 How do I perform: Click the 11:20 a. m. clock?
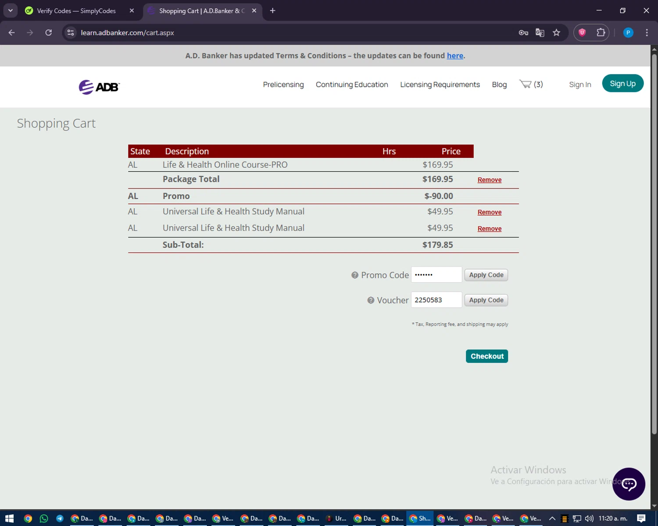613,519
